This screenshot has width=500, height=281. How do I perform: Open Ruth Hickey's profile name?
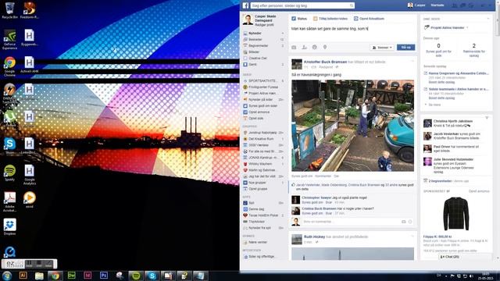click(314, 237)
